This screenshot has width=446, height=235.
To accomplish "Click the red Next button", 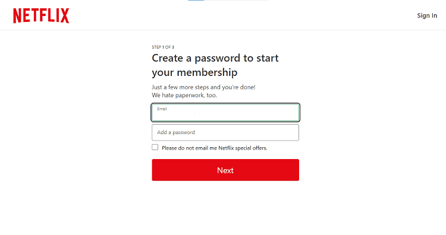I will point(225,170).
